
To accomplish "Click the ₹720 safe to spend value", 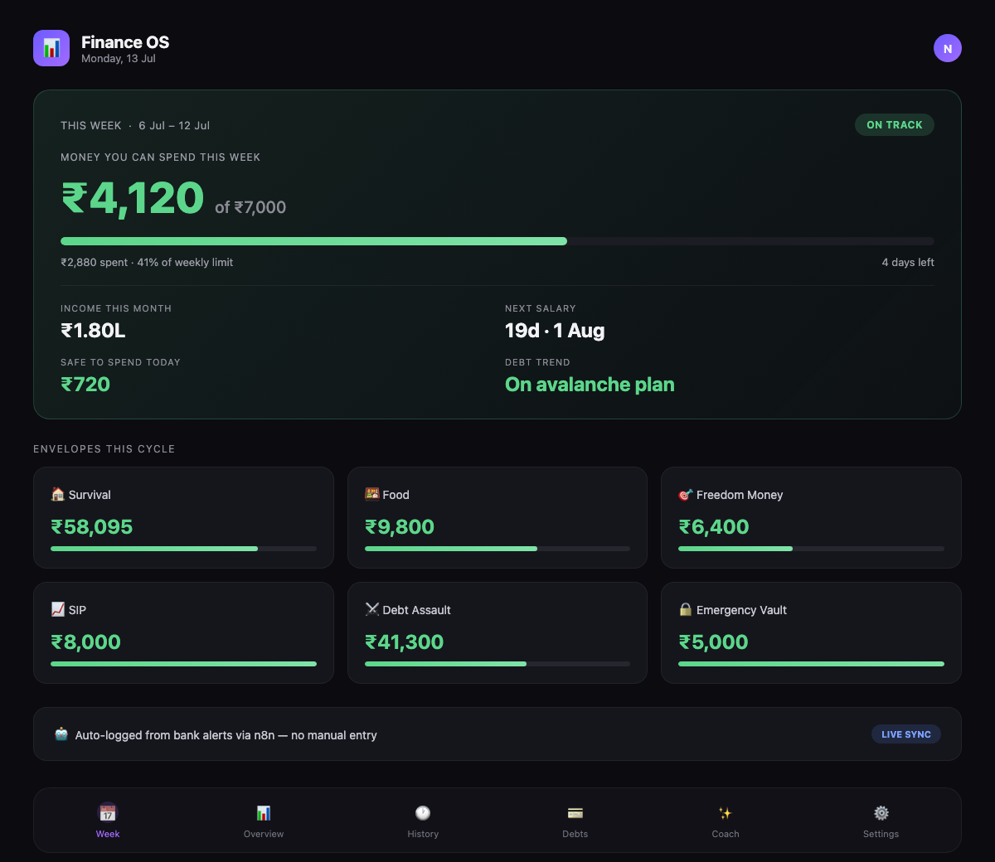I will [x=85, y=385].
